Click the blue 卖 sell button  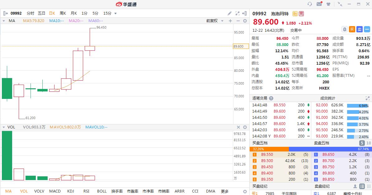pos(360,29)
